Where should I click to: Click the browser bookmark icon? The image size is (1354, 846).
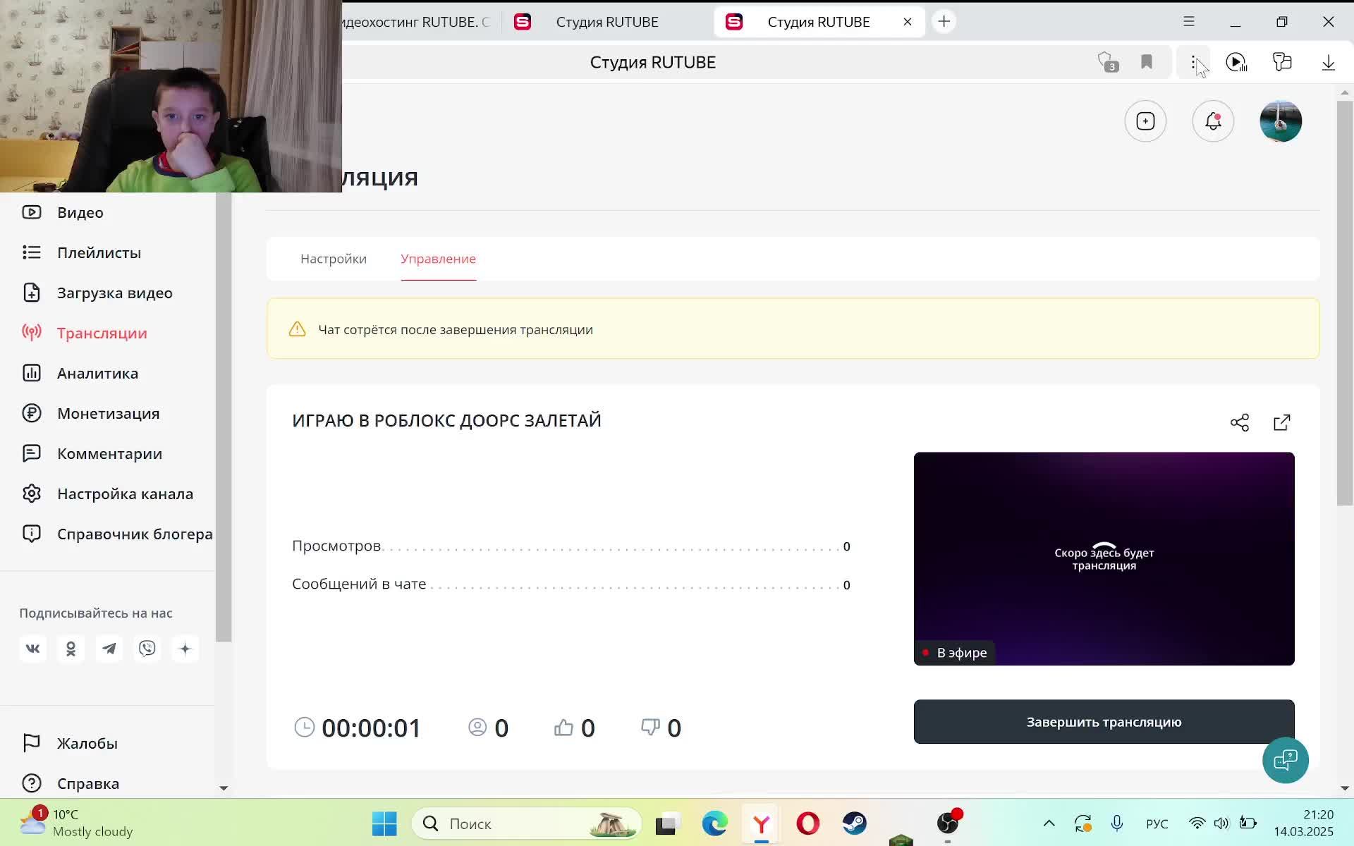[1147, 62]
